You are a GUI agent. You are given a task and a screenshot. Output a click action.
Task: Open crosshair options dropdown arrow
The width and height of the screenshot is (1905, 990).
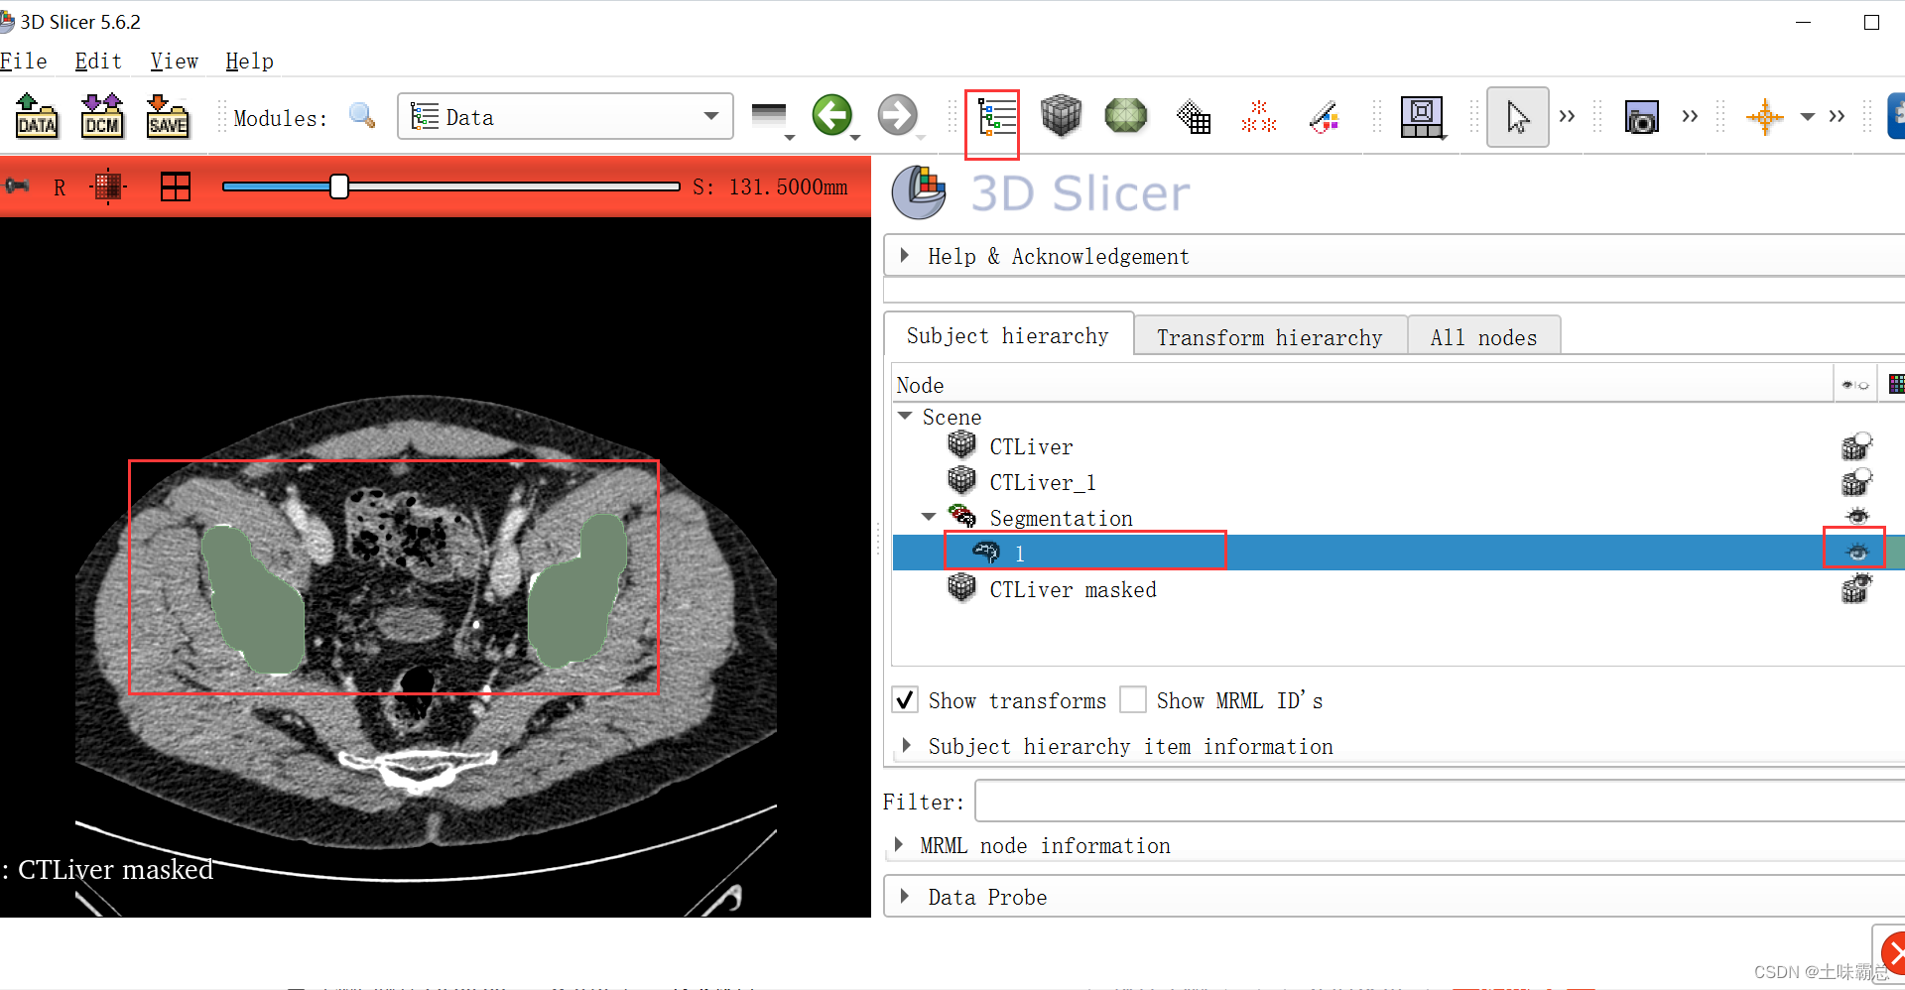tap(1808, 117)
